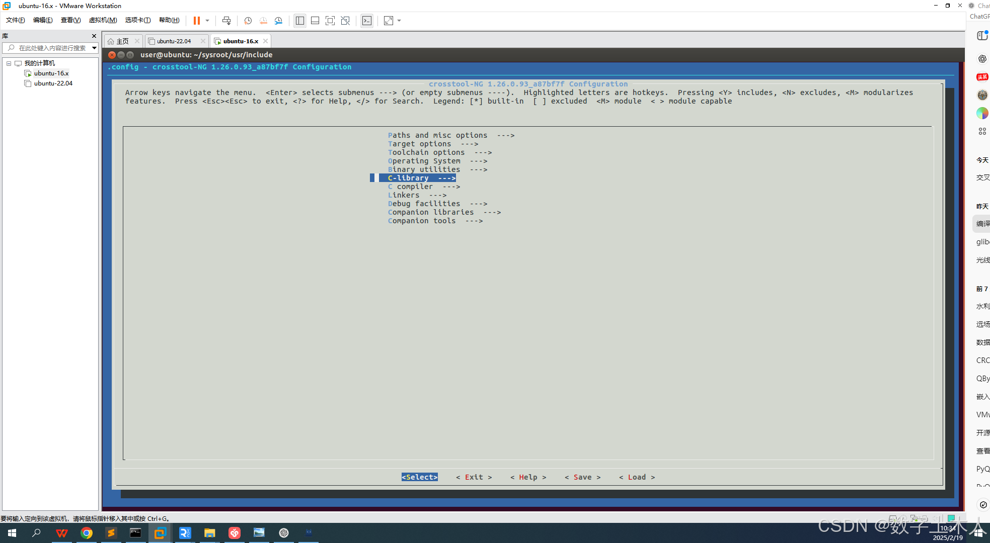Click the Unity mode toolbar icon
This screenshot has width=990, height=543.
[345, 21]
